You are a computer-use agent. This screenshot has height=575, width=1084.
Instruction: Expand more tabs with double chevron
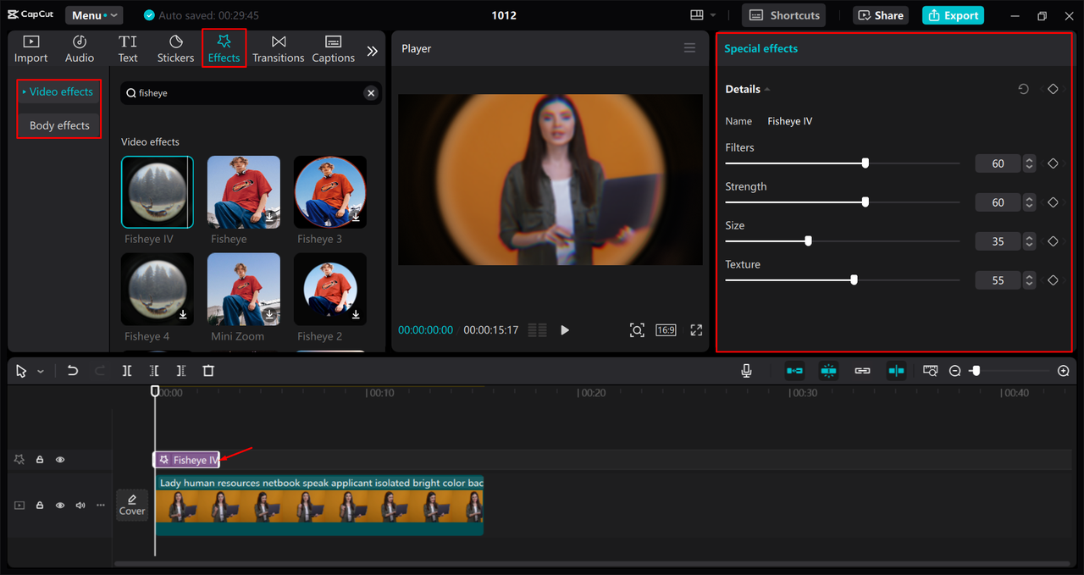click(372, 51)
